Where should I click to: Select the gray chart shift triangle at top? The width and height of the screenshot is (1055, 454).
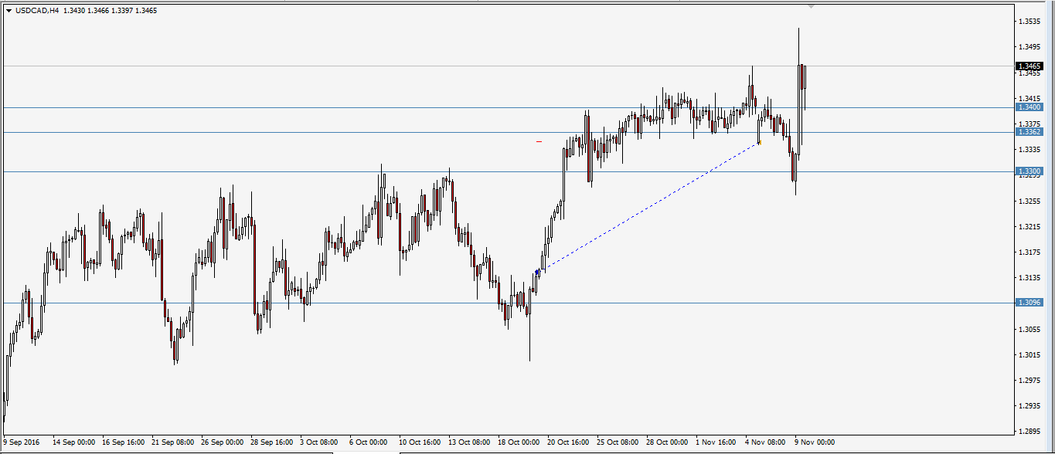click(810, 6)
